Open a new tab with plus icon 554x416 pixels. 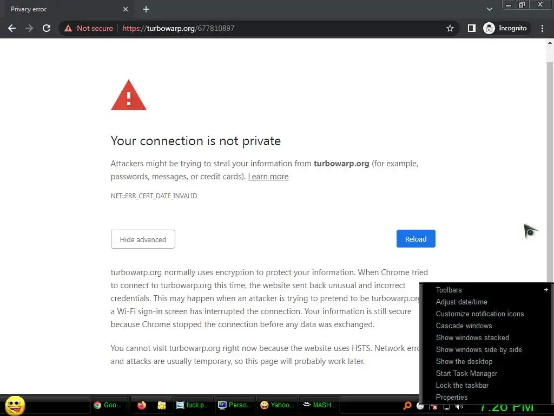[x=146, y=9]
